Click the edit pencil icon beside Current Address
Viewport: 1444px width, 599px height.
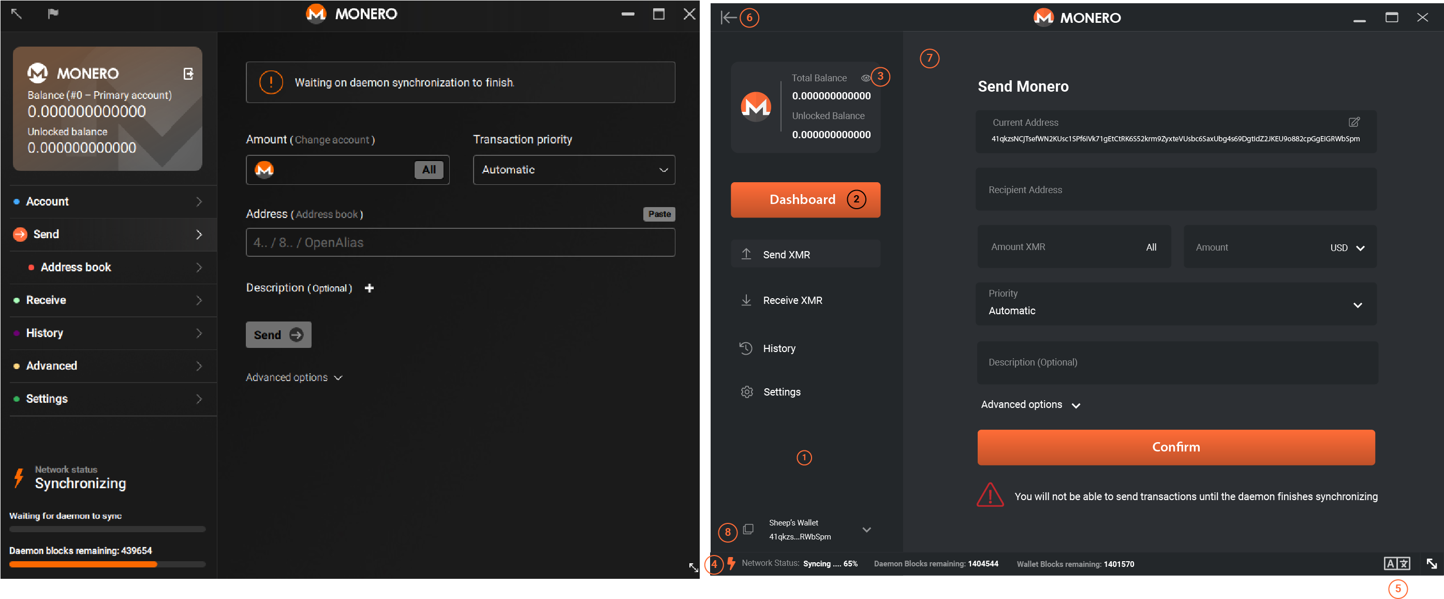pyautogui.click(x=1354, y=122)
